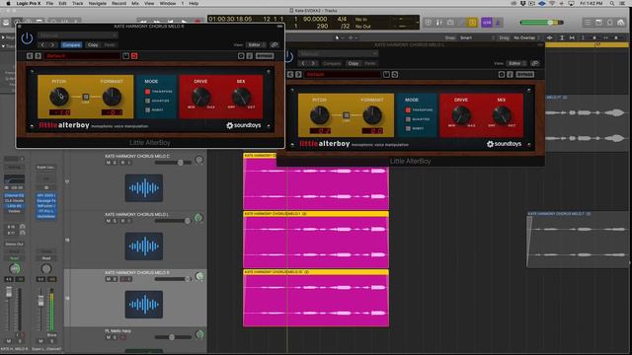Click KATE HARMONY CHORUS MELO R waveform icon
Image resolution: width=632 pixels, height=355 pixels.
pos(144,305)
